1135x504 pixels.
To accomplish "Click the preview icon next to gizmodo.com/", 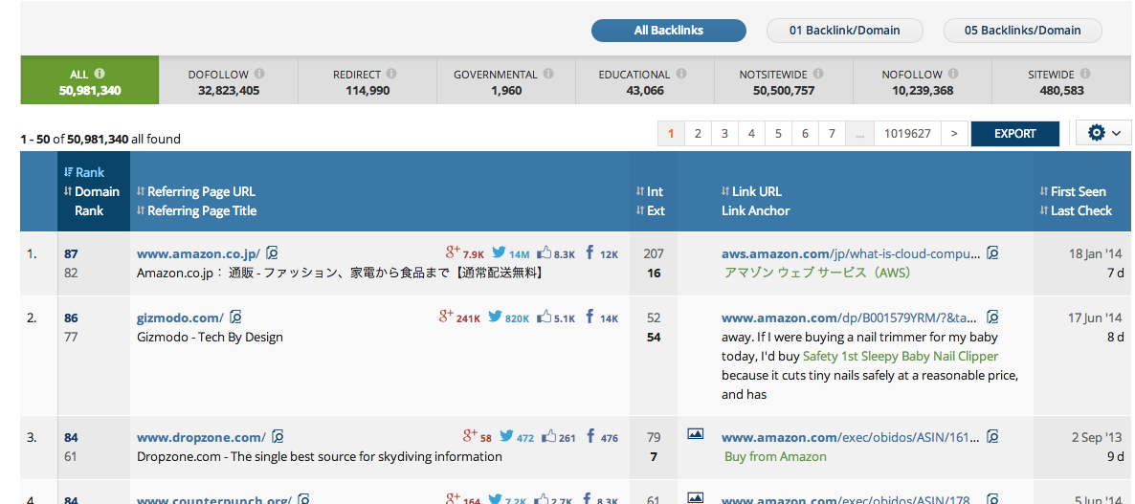I will [x=235, y=317].
